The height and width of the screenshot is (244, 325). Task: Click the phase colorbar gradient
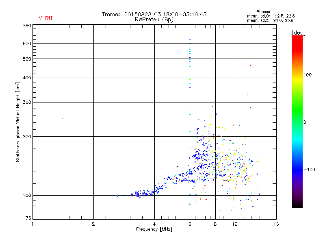click(x=297, y=121)
